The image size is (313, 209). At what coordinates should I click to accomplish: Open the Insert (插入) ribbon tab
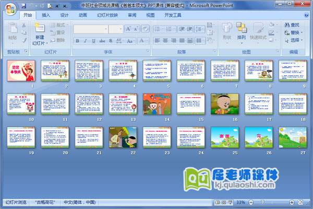tap(46, 15)
